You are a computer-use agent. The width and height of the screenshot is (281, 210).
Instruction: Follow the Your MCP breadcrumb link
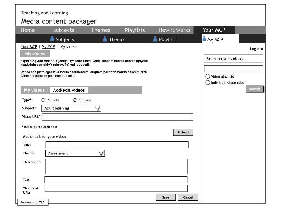(x=29, y=47)
